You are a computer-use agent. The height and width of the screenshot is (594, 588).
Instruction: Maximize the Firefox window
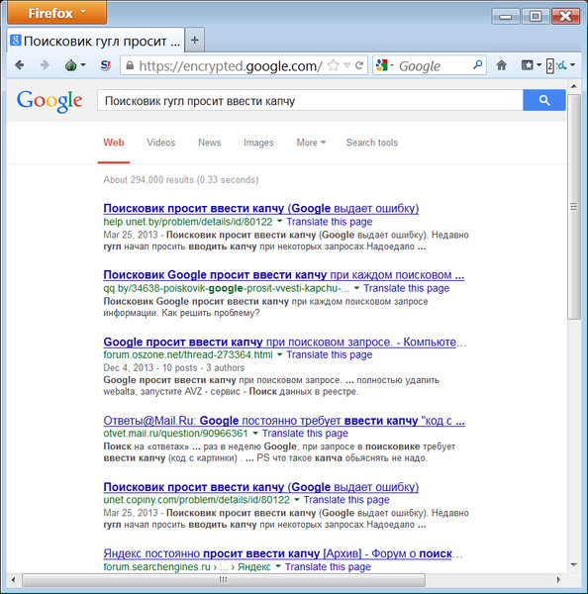pos(535,16)
